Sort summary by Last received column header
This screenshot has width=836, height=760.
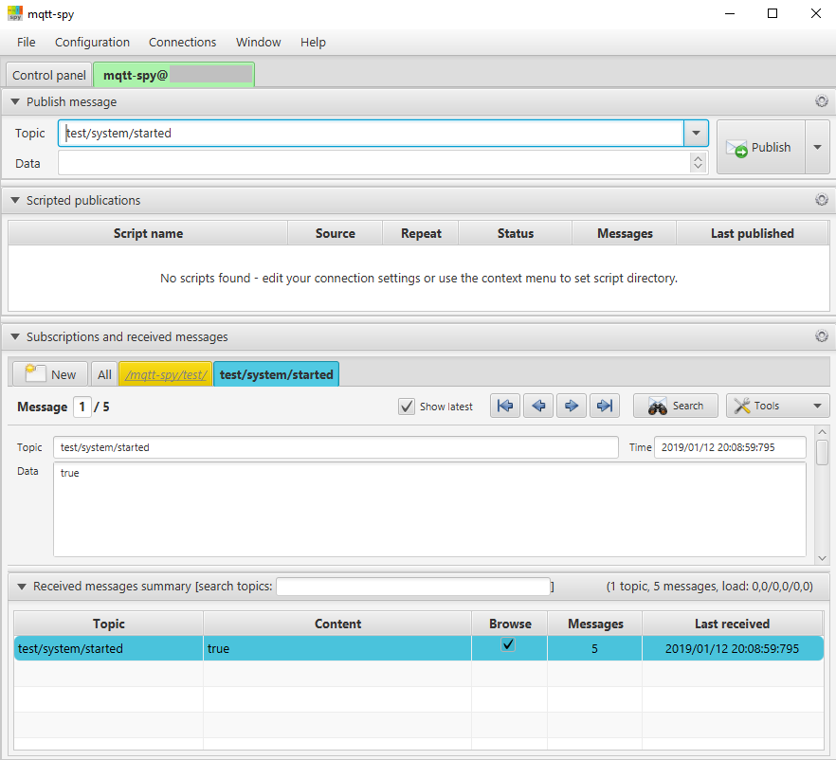pyautogui.click(x=732, y=624)
